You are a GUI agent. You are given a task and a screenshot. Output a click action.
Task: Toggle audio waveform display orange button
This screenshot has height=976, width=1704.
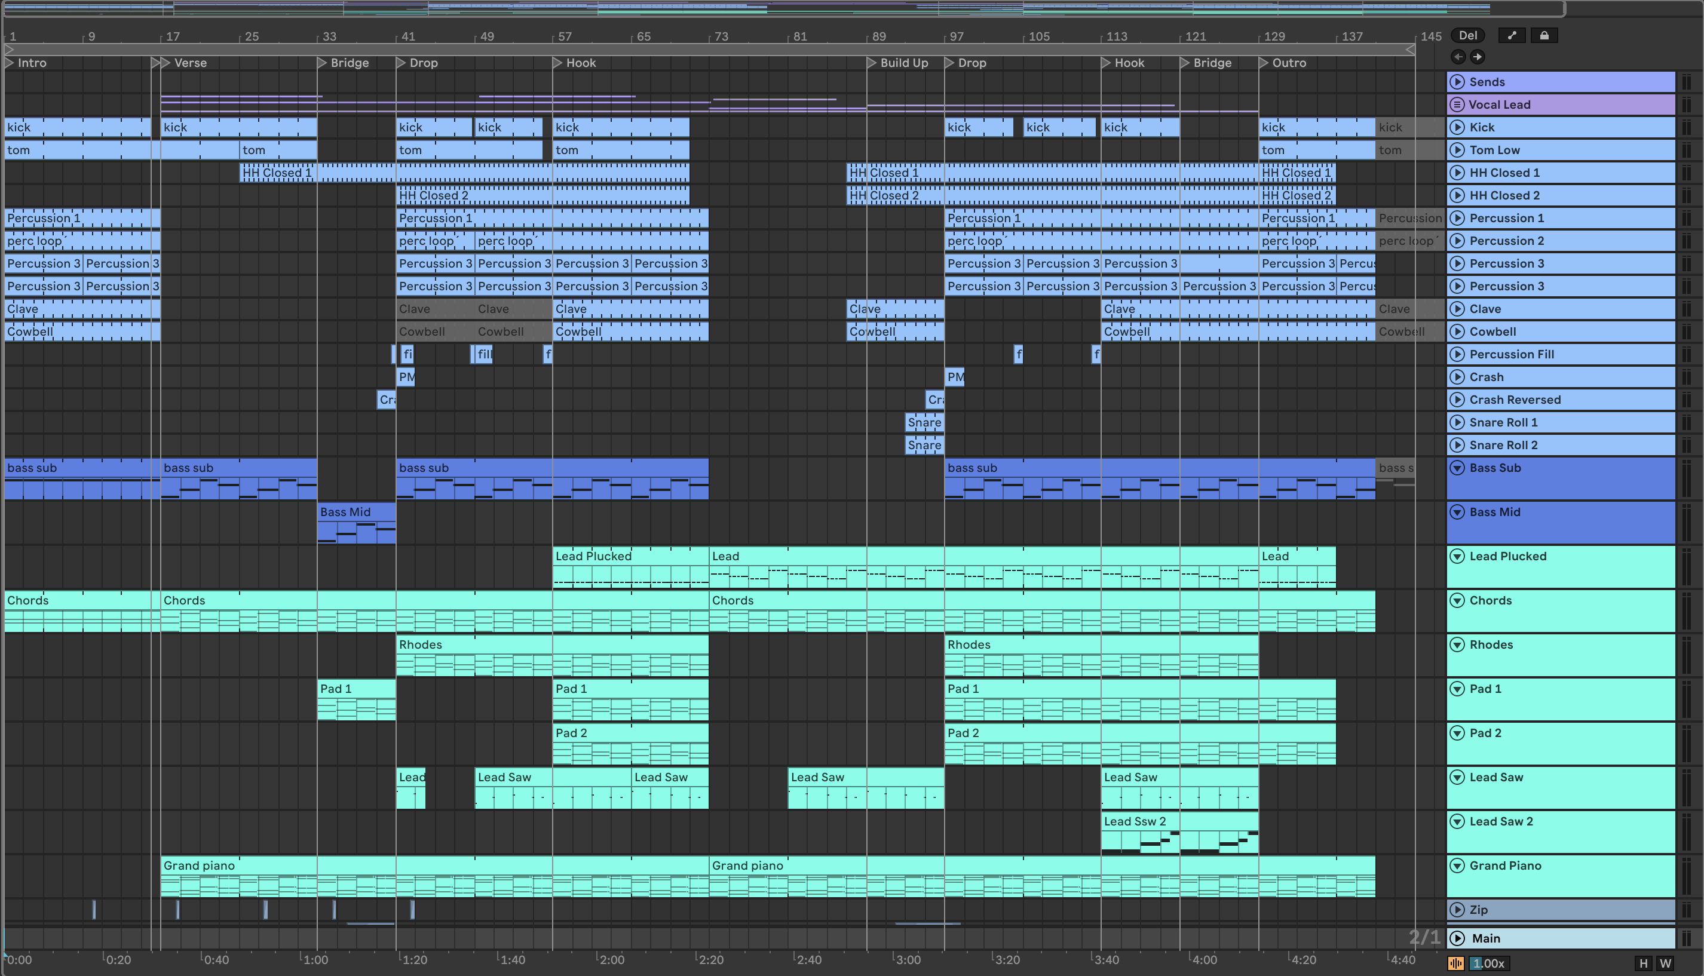(x=1456, y=963)
